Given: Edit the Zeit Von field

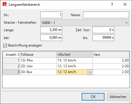Looking at the screenshot, I should pos(103,30).
